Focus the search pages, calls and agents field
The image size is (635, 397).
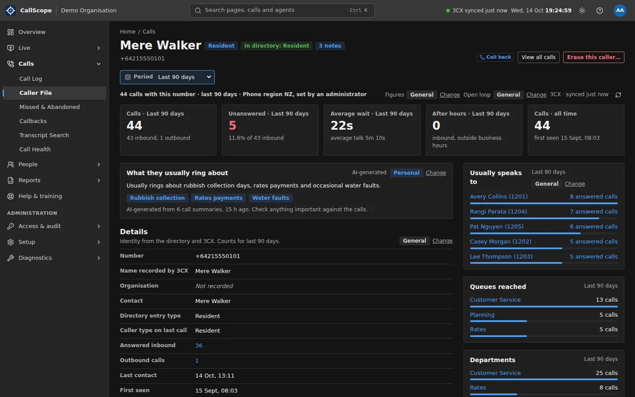(282, 10)
